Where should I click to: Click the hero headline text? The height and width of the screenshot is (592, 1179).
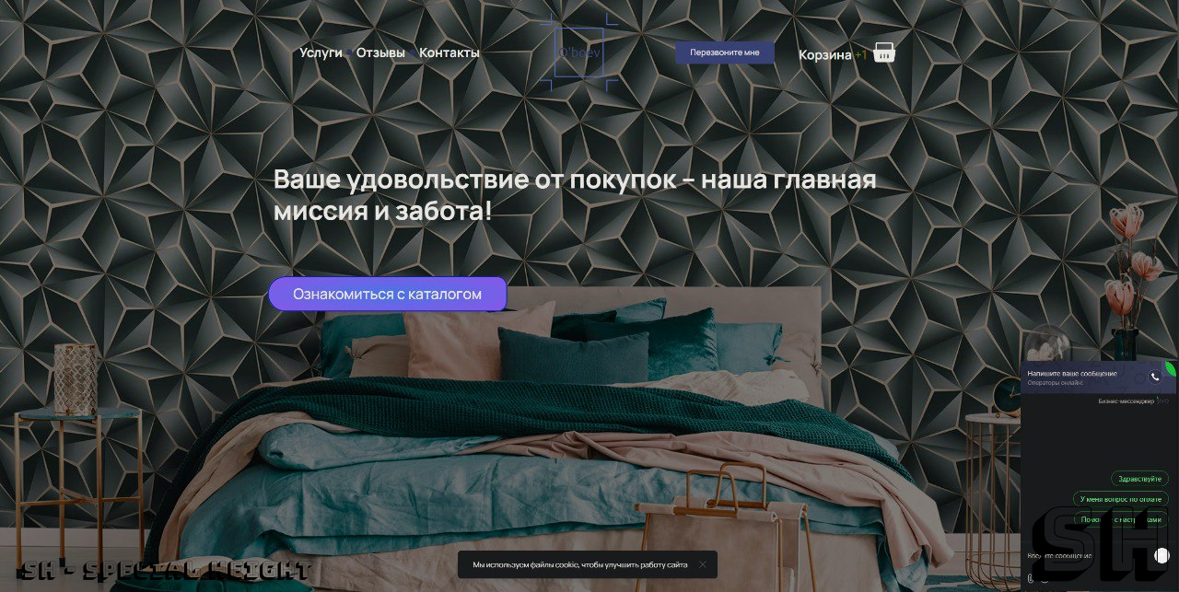pos(575,195)
